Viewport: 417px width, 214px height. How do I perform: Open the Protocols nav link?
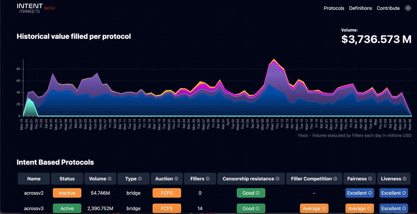(x=334, y=8)
